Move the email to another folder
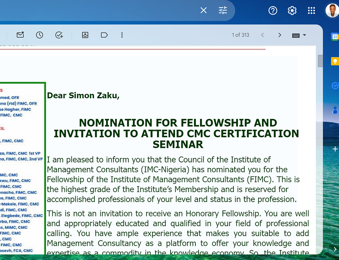339x260 pixels. click(85, 35)
